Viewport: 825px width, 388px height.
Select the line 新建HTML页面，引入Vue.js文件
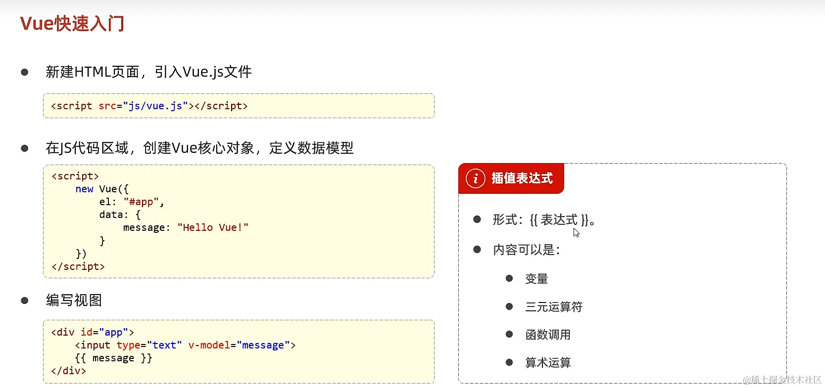tap(148, 72)
